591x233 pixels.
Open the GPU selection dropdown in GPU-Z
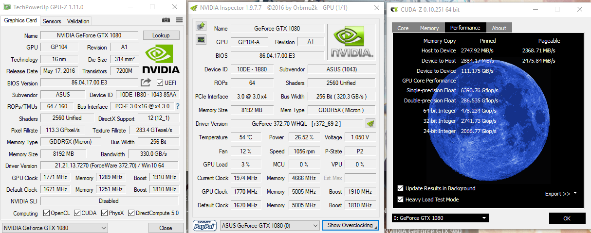coord(55,228)
